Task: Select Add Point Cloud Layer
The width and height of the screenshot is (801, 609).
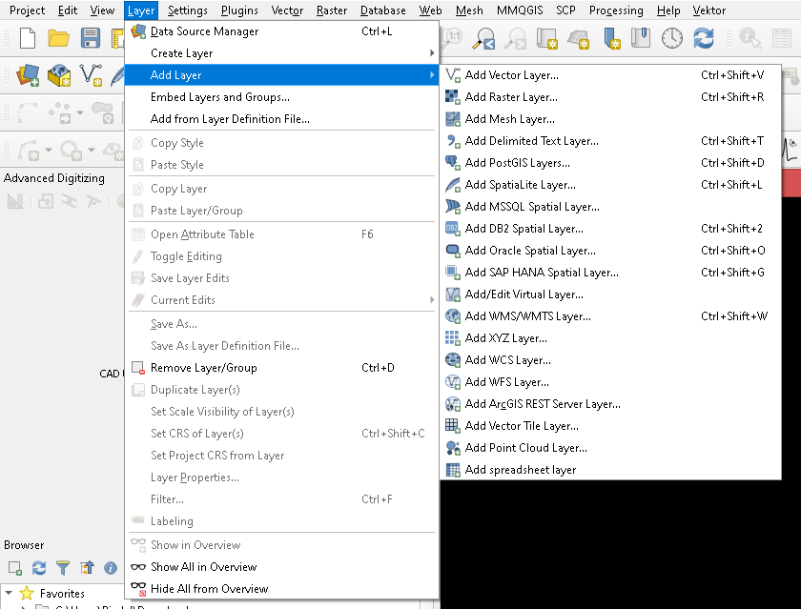Action: point(610,448)
